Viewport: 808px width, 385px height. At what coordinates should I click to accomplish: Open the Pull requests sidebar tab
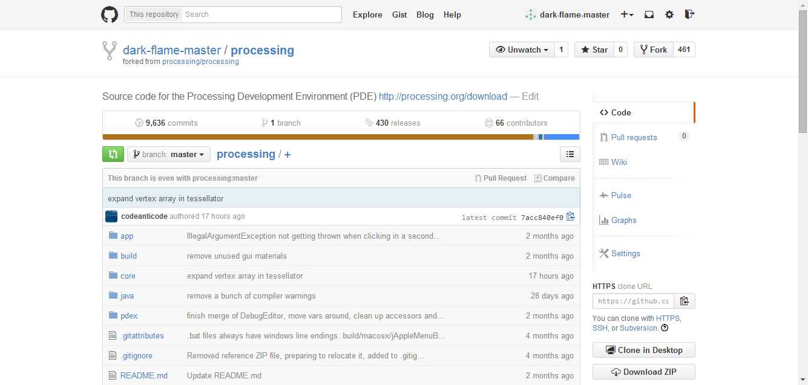click(x=643, y=137)
